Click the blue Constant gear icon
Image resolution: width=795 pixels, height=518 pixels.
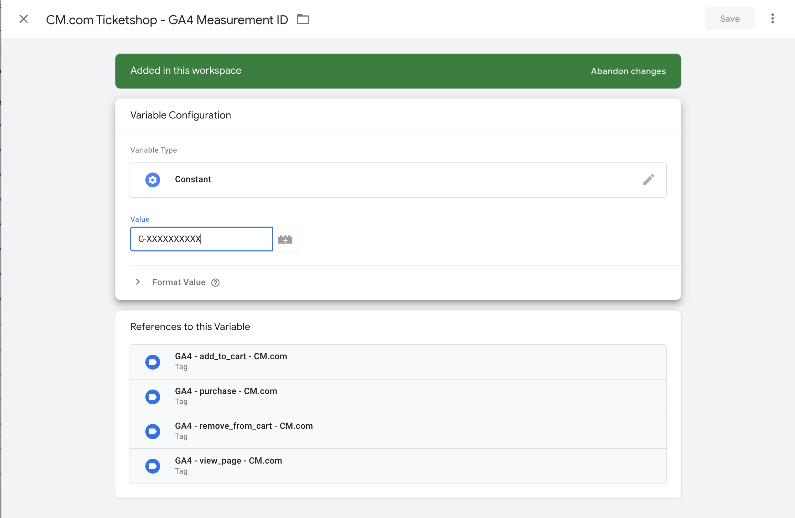tap(153, 180)
